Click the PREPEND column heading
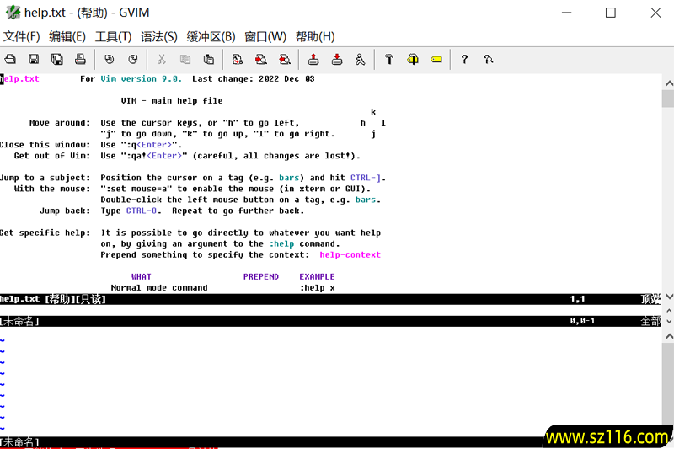Screen dimensions: 674x449 [261, 276]
